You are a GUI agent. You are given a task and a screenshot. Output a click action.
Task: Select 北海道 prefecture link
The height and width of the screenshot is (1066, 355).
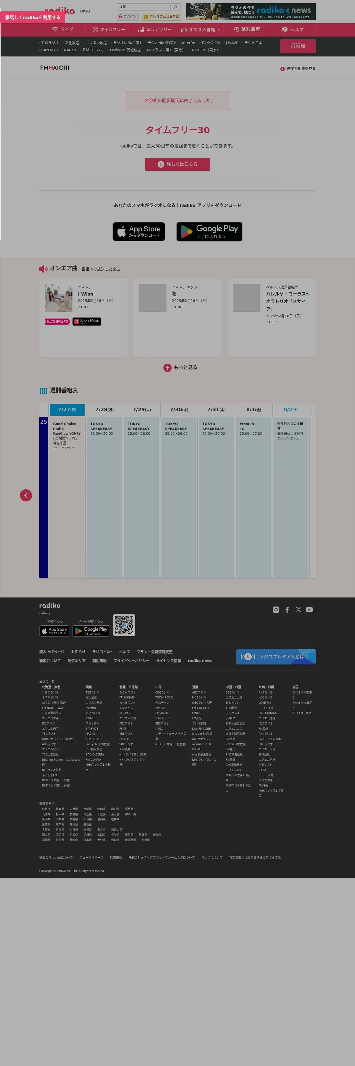[46, 809]
